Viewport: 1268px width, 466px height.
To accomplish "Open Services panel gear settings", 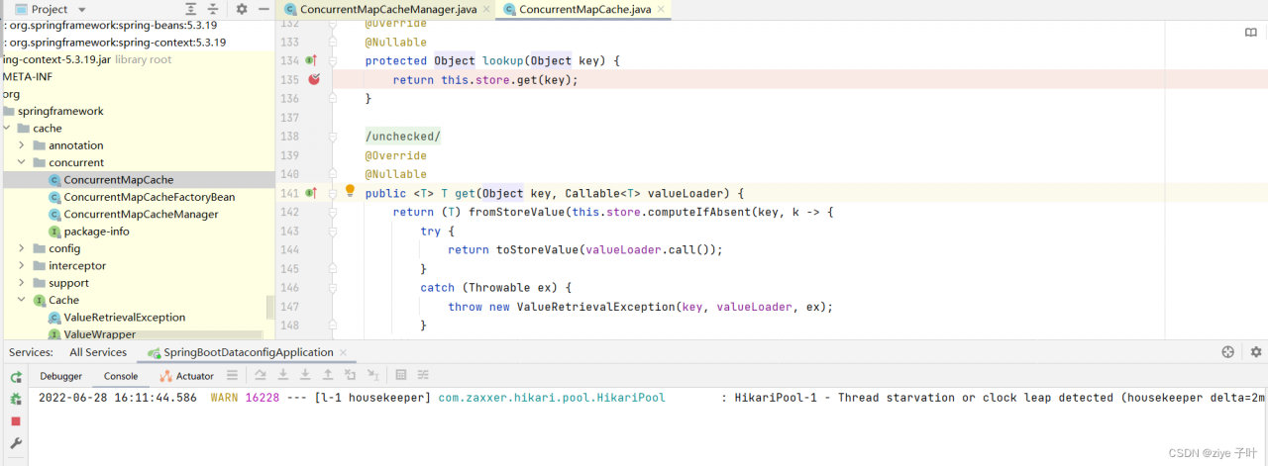I will (x=1256, y=352).
